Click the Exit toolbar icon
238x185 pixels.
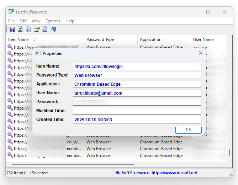point(53,29)
